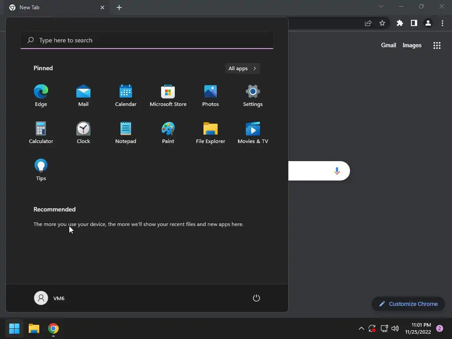Toggle Chrome side panel

(414, 23)
